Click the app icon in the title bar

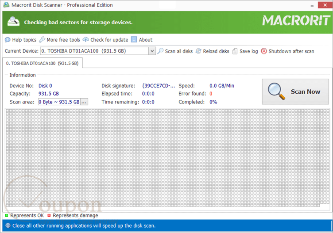coord(6,5)
